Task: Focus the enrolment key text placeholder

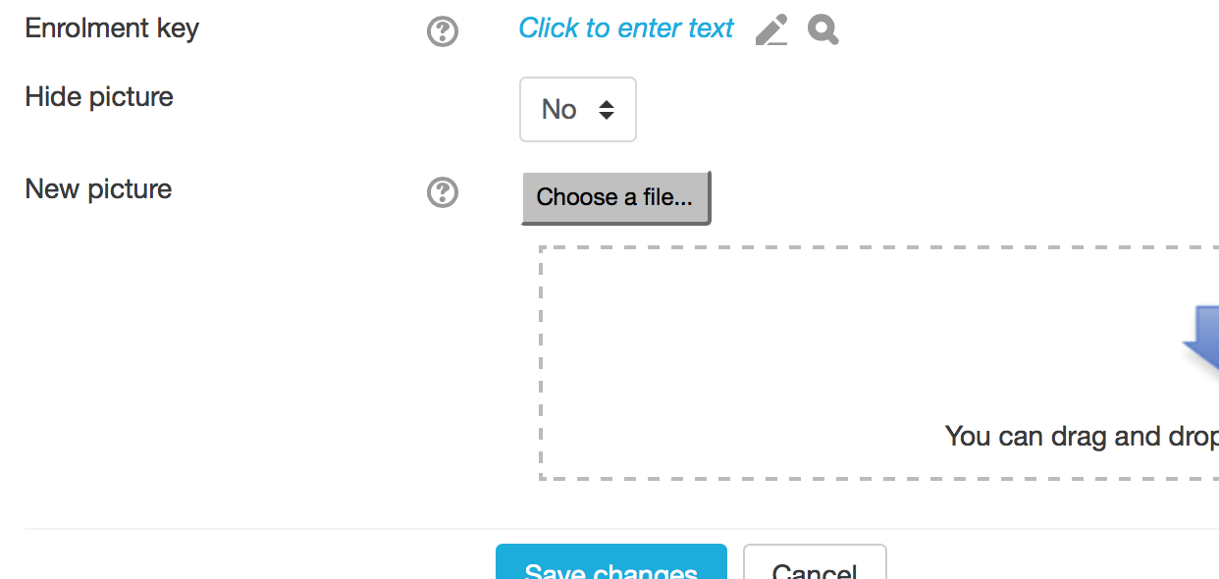Action: pyautogui.click(x=626, y=28)
